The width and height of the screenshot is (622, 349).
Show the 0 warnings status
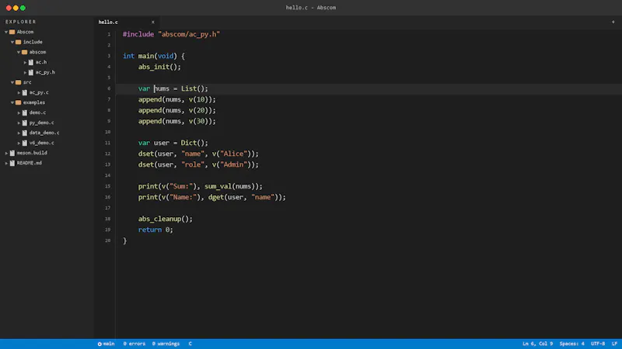pyautogui.click(x=166, y=344)
